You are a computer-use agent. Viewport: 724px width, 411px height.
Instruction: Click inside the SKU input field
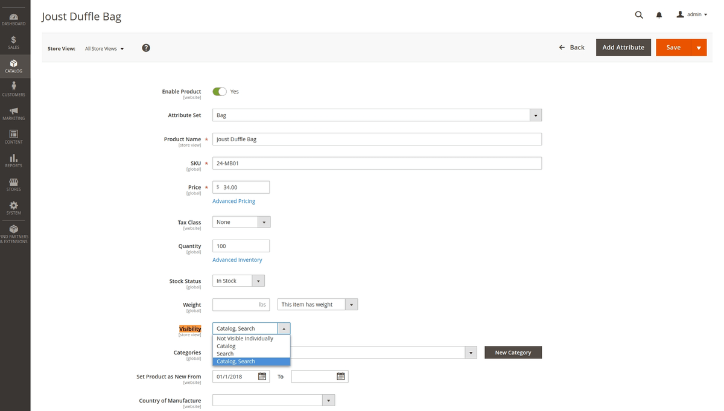376,162
